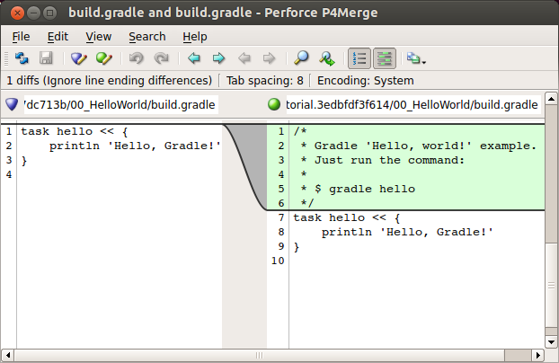Open the Search menu
Image resolution: width=559 pixels, height=363 pixels.
coord(146,36)
